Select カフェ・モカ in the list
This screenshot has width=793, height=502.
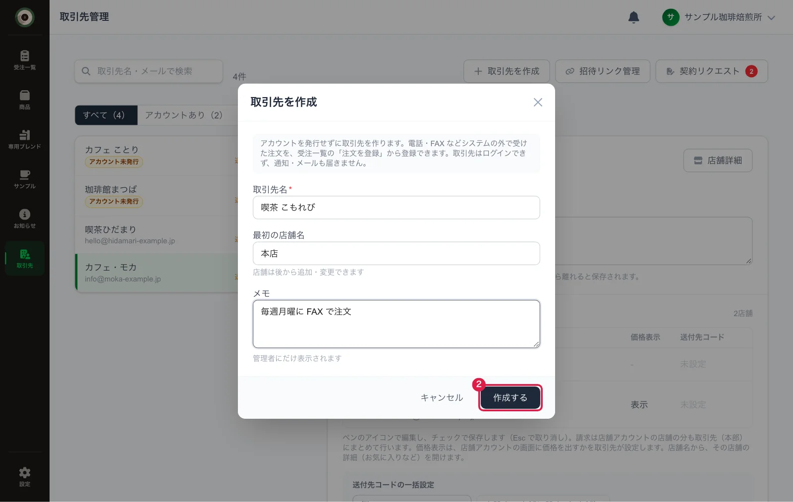click(157, 273)
